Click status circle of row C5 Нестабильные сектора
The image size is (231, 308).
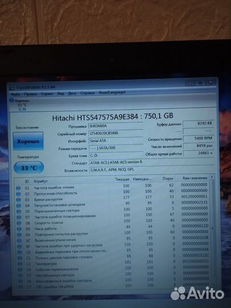[20, 276]
